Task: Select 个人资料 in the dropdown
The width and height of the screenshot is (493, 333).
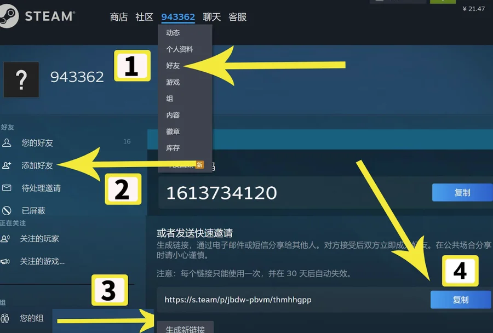Action: click(180, 49)
